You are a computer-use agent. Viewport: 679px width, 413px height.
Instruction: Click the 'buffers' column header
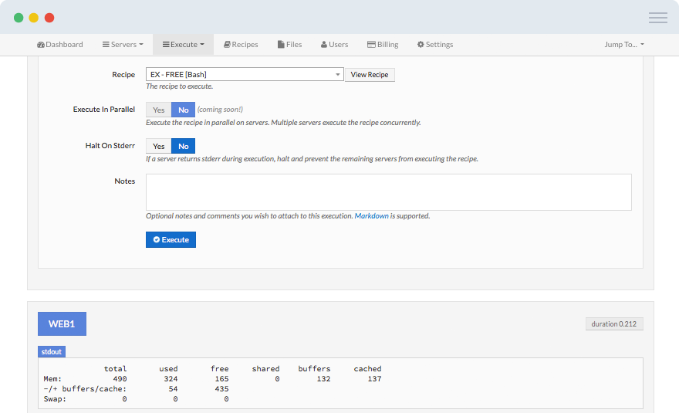pyautogui.click(x=314, y=369)
